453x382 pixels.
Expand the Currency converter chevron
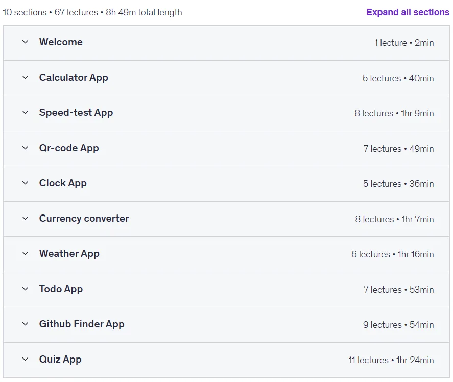pos(26,219)
